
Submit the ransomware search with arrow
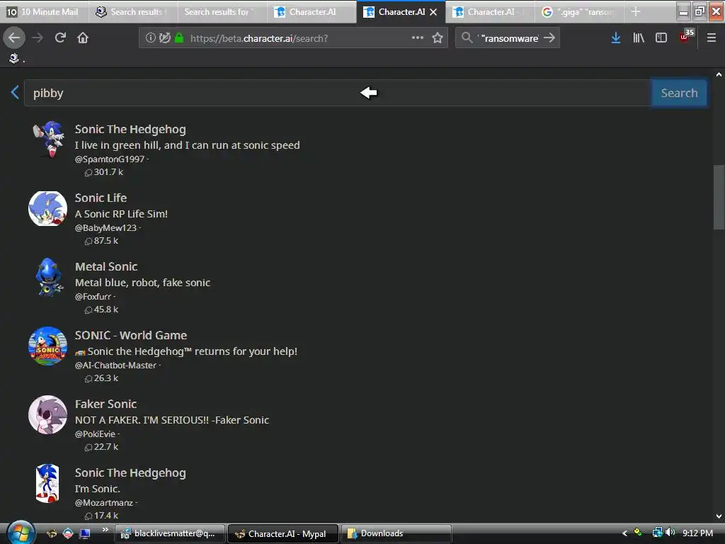coord(549,38)
